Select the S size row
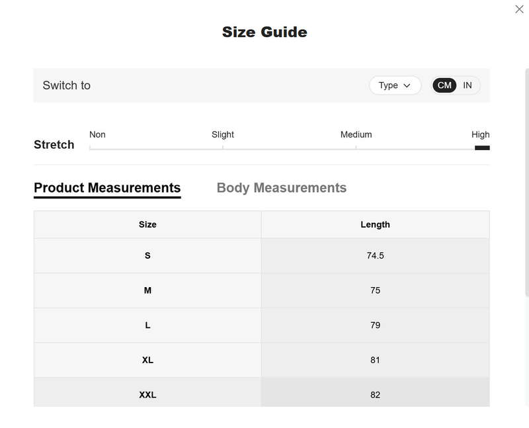 click(262, 255)
